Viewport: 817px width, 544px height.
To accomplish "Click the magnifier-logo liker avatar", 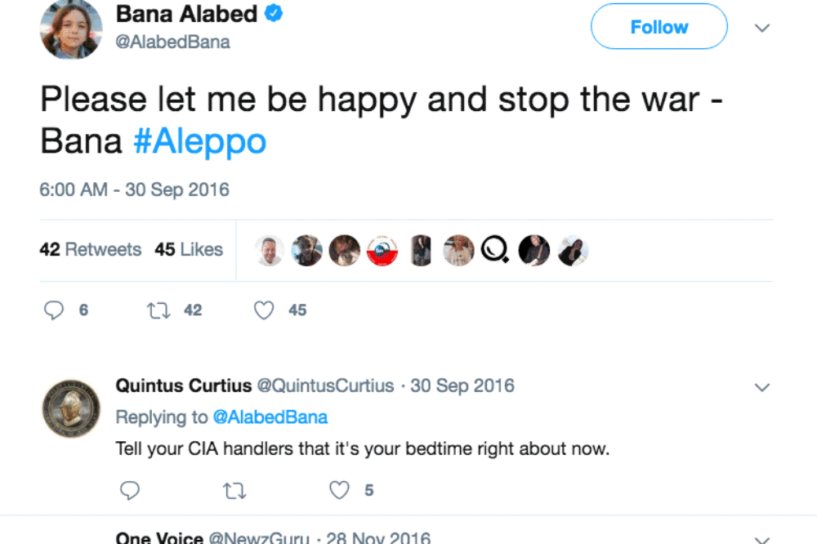I will (x=494, y=250).
